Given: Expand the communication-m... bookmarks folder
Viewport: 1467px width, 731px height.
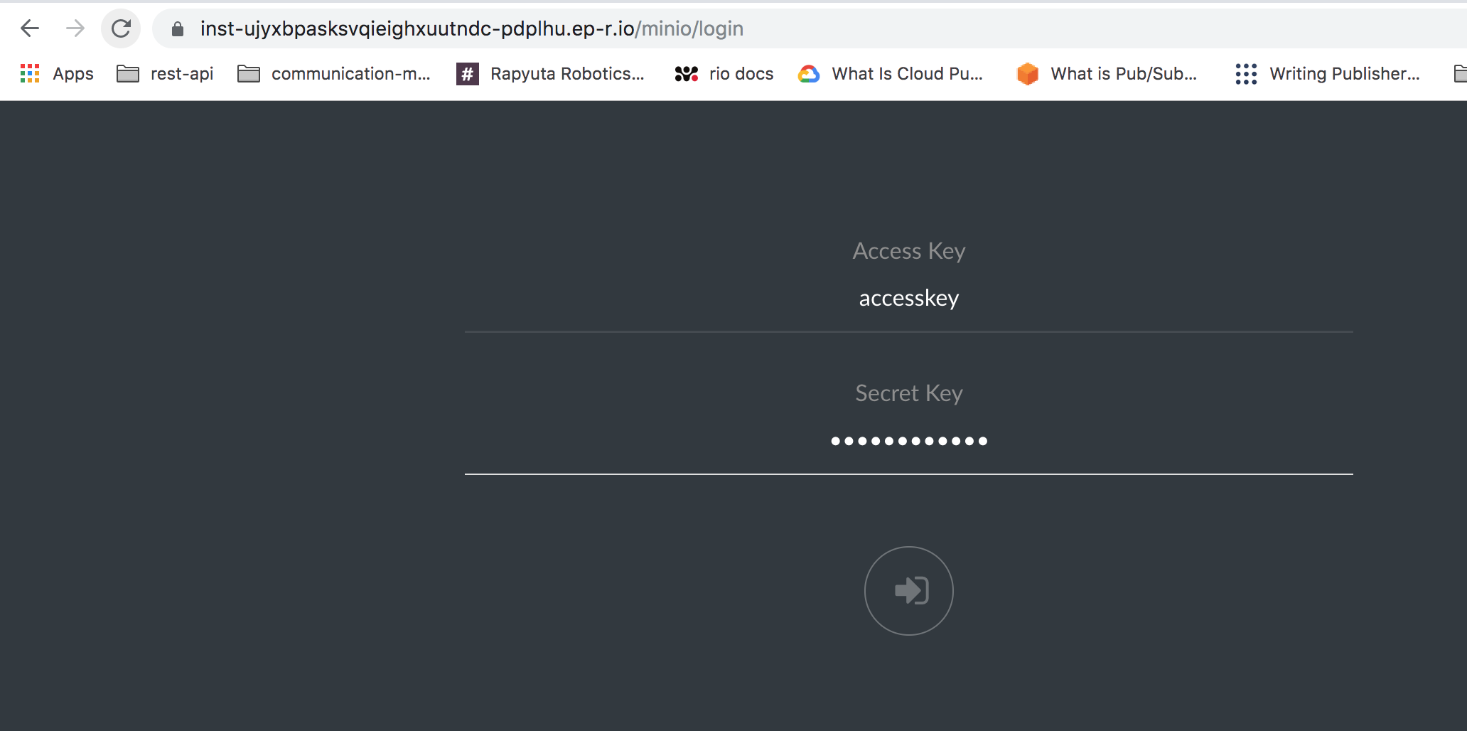Looking at the screenshot, I should 334,73.
